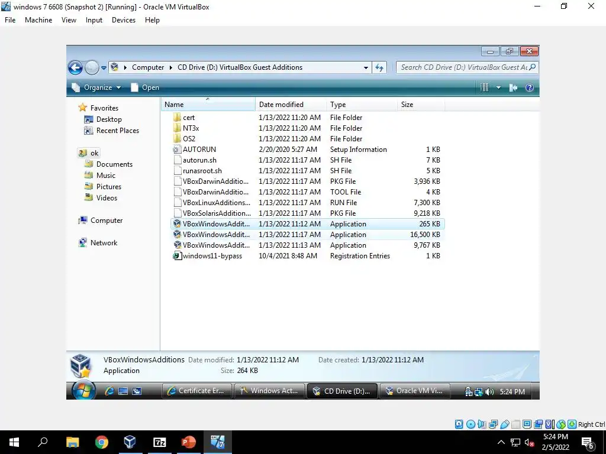Screen dimensions: 606x454
Task: Switch to Windows Act... taskbar window
Action: pyautogui.click(x=269, y=391)
